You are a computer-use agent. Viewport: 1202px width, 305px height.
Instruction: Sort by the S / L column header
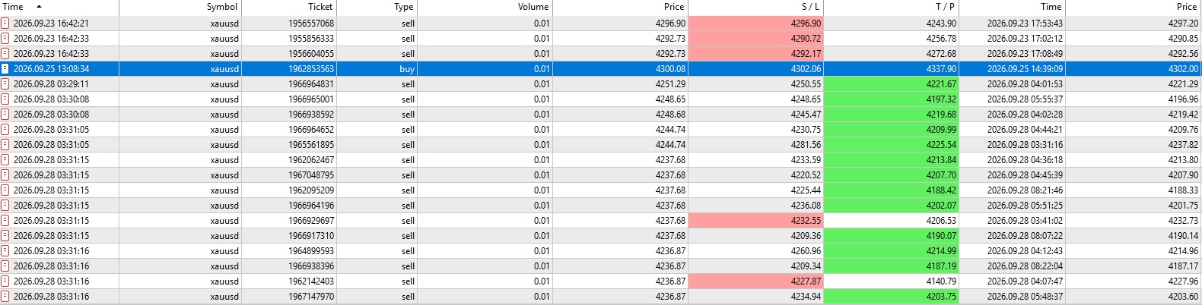coord(755,7)
